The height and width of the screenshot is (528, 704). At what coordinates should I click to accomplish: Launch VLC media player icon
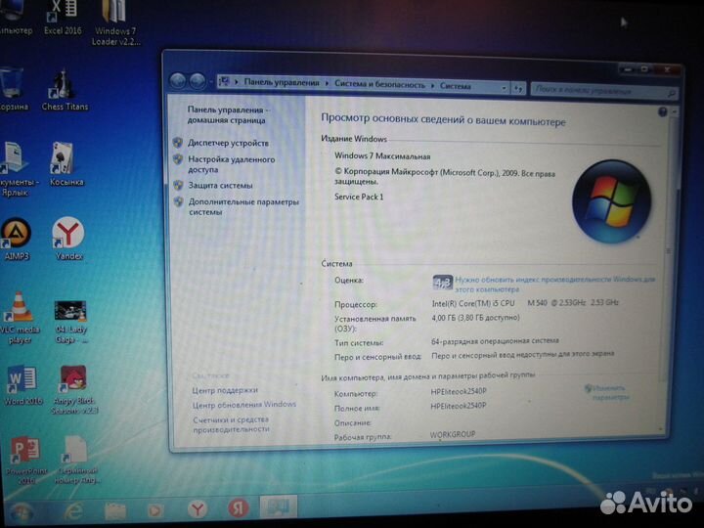19,318
